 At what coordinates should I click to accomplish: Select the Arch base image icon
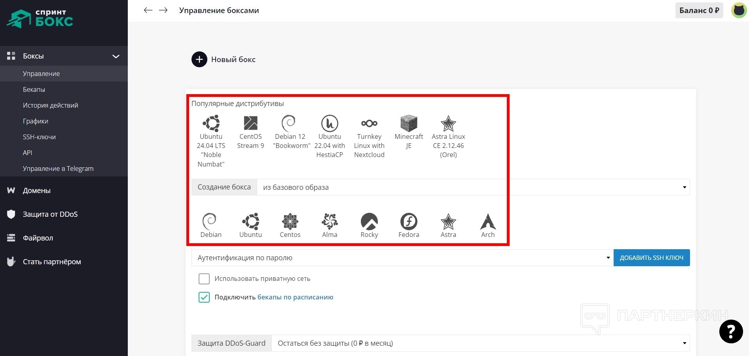coord(488,222)
